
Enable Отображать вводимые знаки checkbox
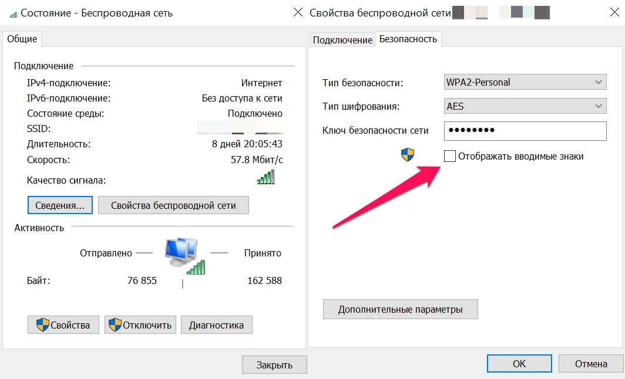click(x=449, y=156)
